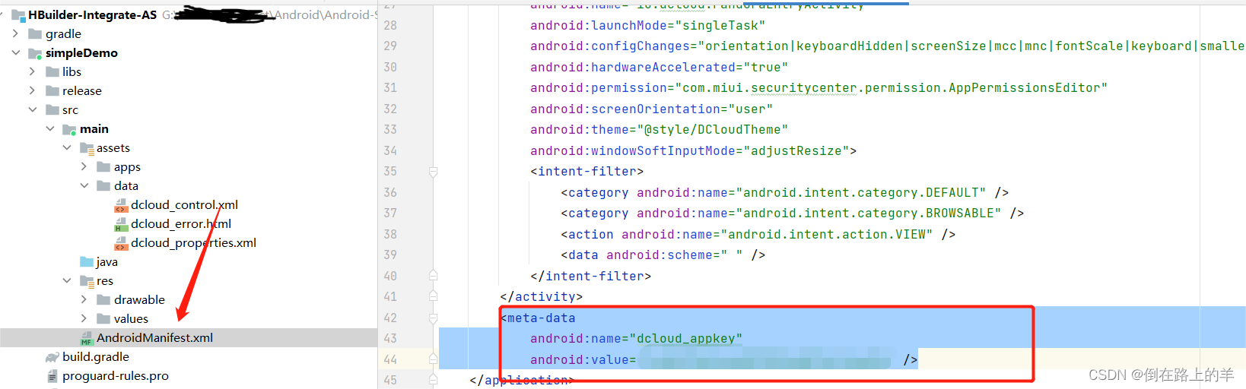Screen dimensions: 1246x389
Task: Click the dcloud_control.xml file icon
Action: click(120, 205)
